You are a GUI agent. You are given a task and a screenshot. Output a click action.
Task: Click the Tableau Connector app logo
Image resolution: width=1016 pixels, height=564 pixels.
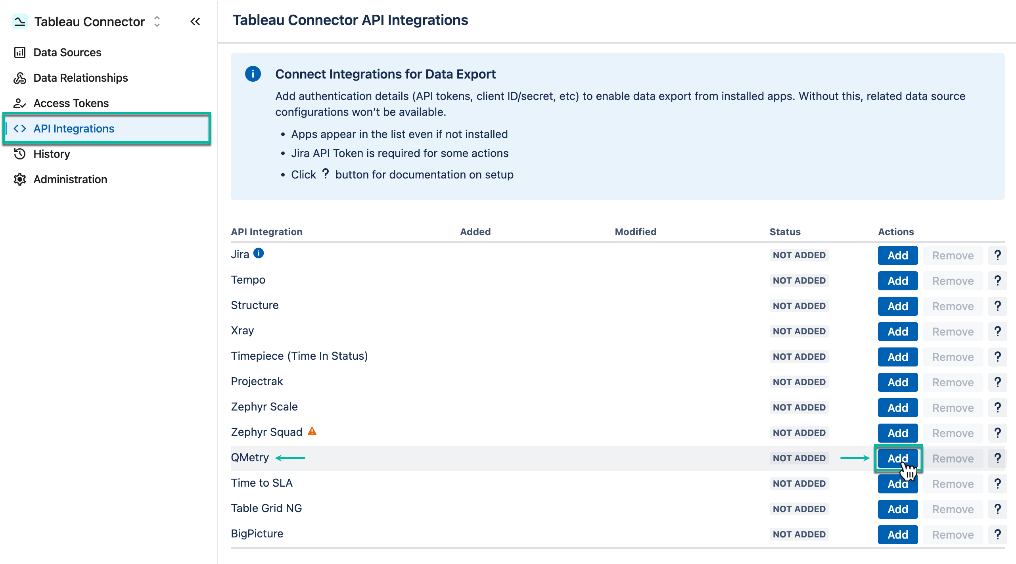click(19, 21)
